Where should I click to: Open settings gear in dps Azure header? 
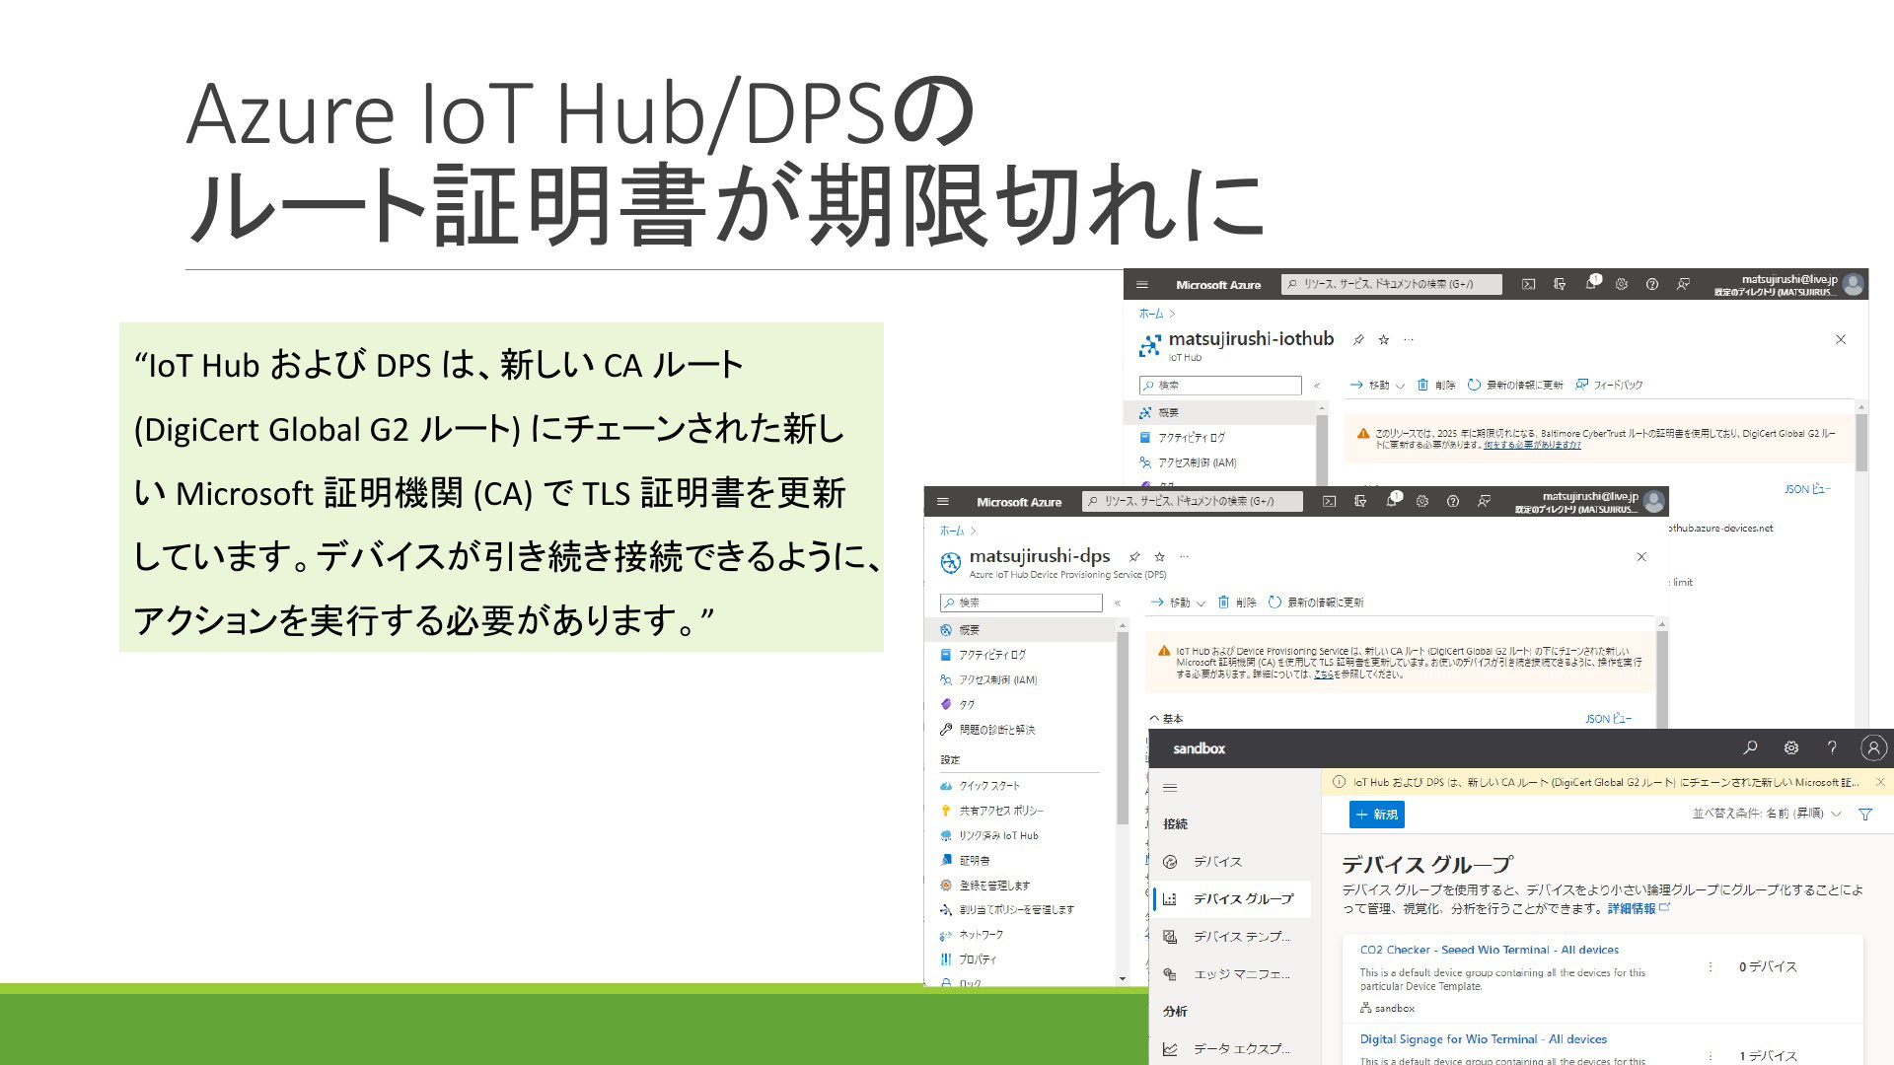pos(1422,501)
